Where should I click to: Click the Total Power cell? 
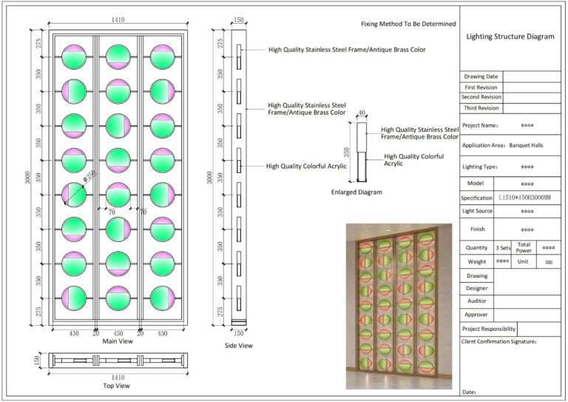(x=524, y=248)
